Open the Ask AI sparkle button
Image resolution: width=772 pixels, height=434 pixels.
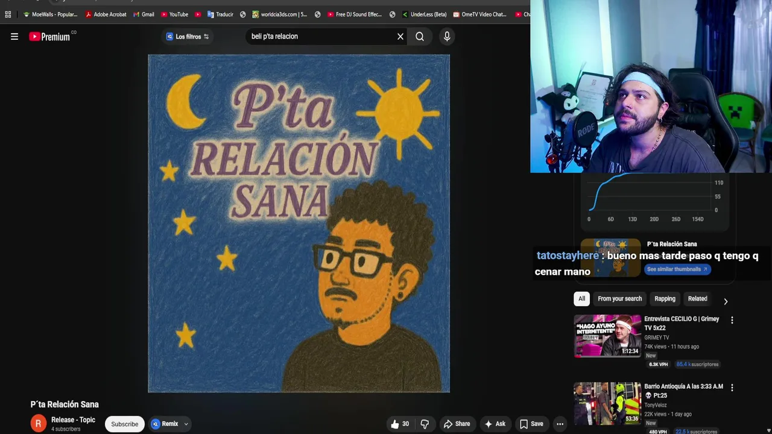[x=495, y=424]
